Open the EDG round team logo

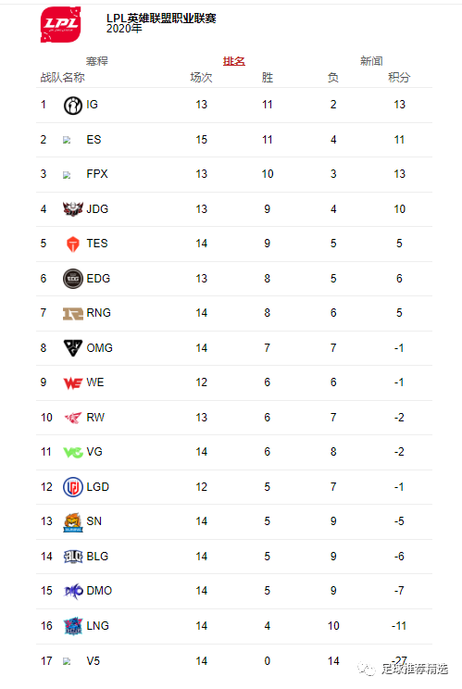tap(73, 279)
